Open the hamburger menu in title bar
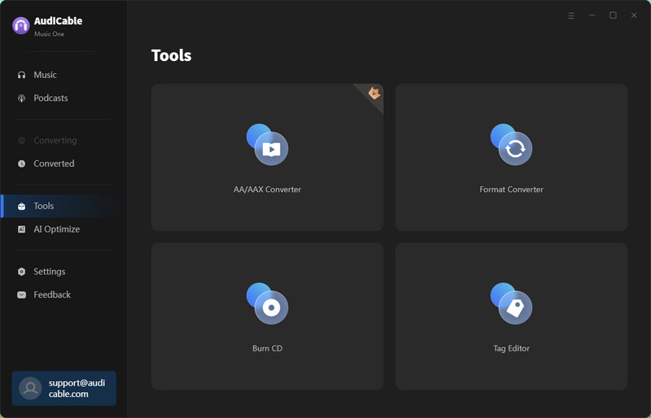The height and width of the screenshot is (418, 651). click(571, 15)
